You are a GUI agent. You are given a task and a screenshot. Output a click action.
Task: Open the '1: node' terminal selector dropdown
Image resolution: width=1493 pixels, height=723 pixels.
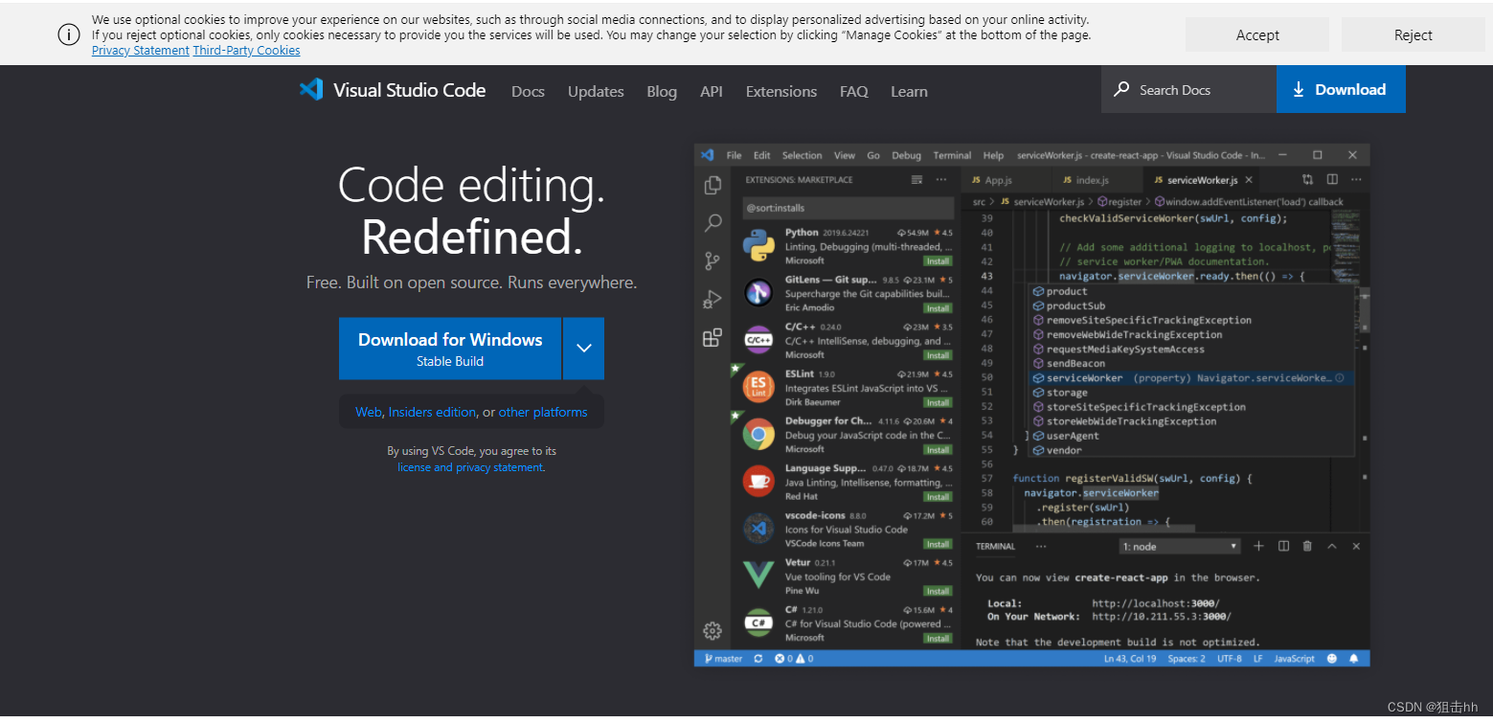pos(1180,546)
